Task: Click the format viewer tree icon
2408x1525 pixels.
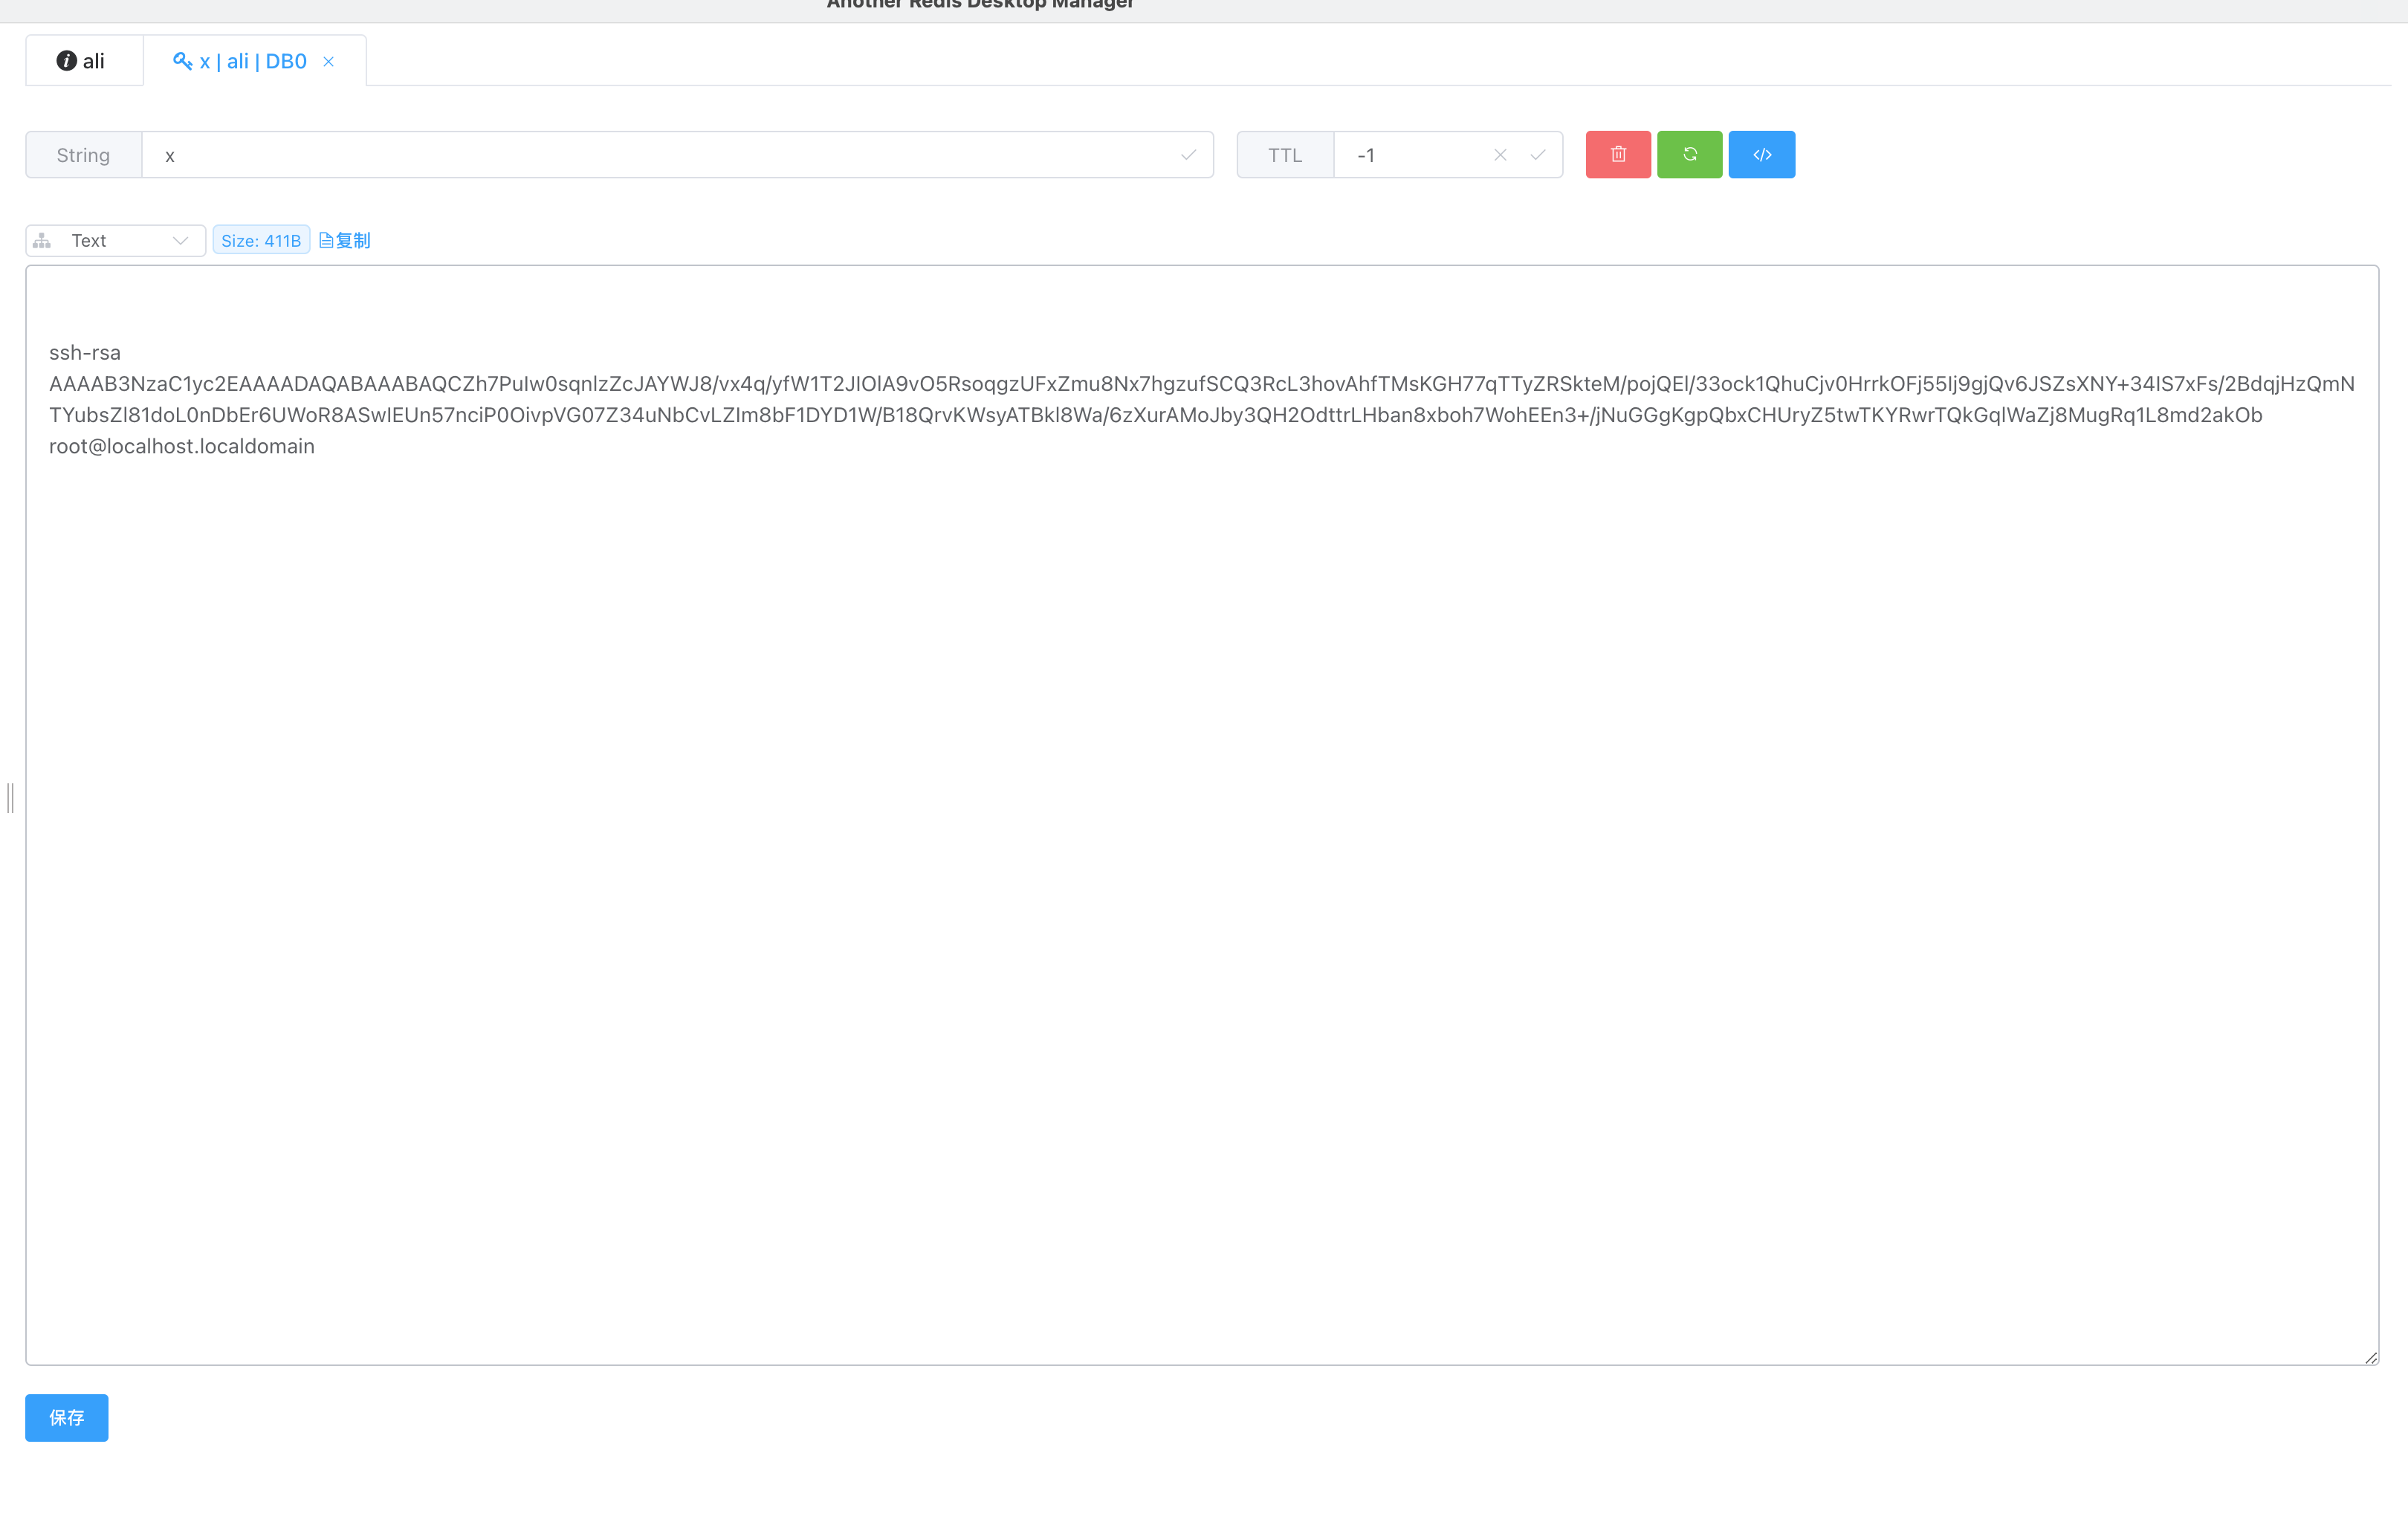Action: click(x=42, y=241)
